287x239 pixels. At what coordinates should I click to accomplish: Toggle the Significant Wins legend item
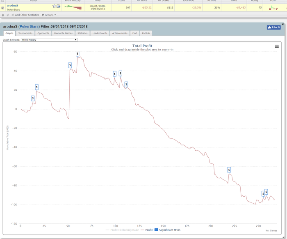tap(167, 230)
